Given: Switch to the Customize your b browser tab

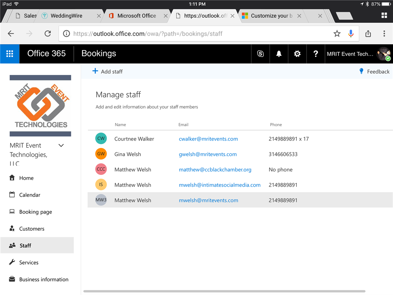Looking at the screenshot, I should point(271,15).
